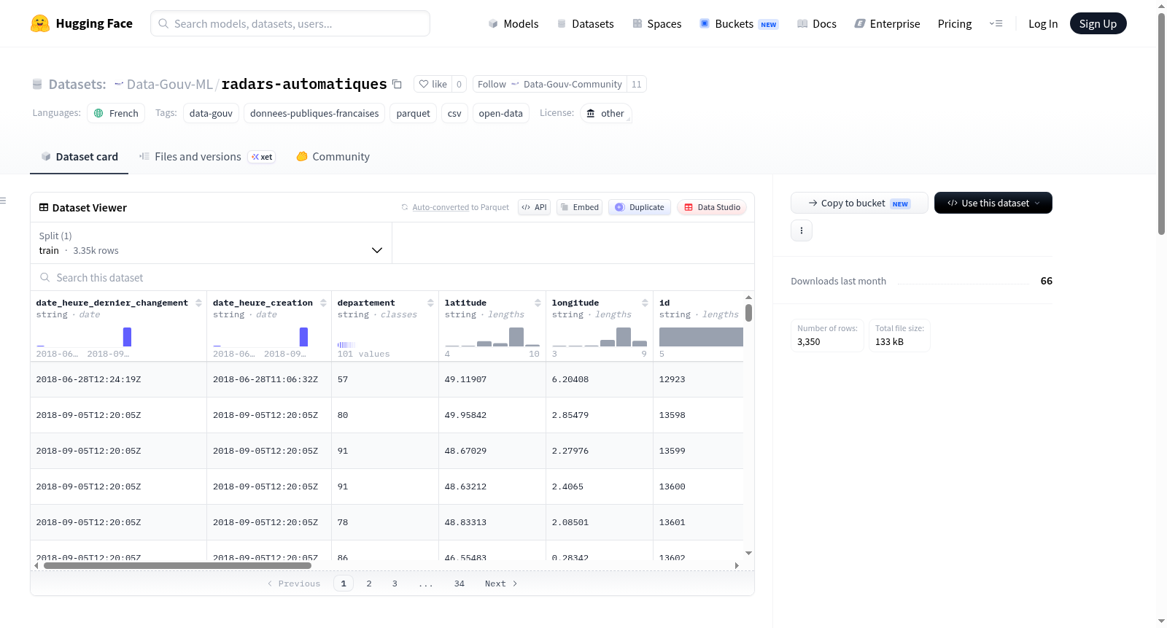This screenshot has height=628, width=1167.
Task: Sort the departement column
Action: click(x=430, y=303)
